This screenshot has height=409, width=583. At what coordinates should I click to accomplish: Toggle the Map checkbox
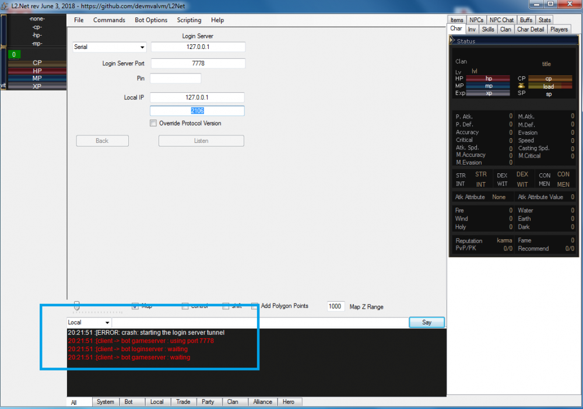coord(135,306)
